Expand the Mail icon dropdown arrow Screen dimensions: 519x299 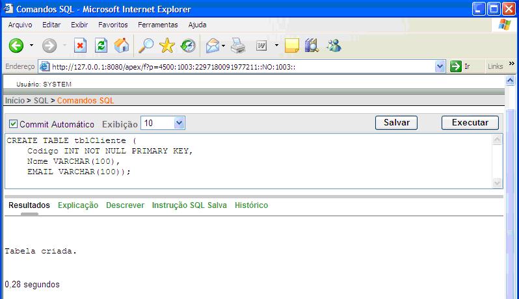tap(223, 45)
